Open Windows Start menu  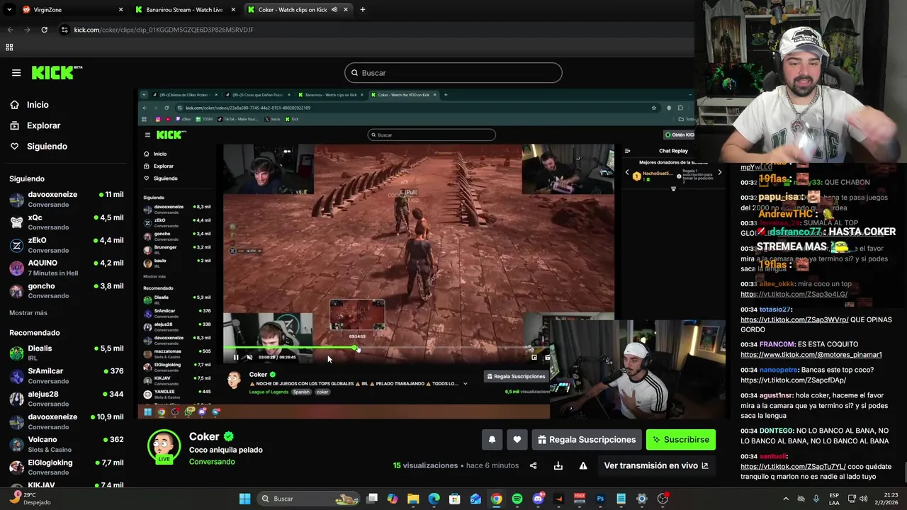tap(244, 499)
